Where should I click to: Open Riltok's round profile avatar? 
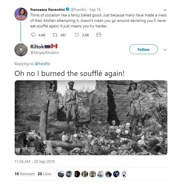pyautogui.click(x=21, y=49)
